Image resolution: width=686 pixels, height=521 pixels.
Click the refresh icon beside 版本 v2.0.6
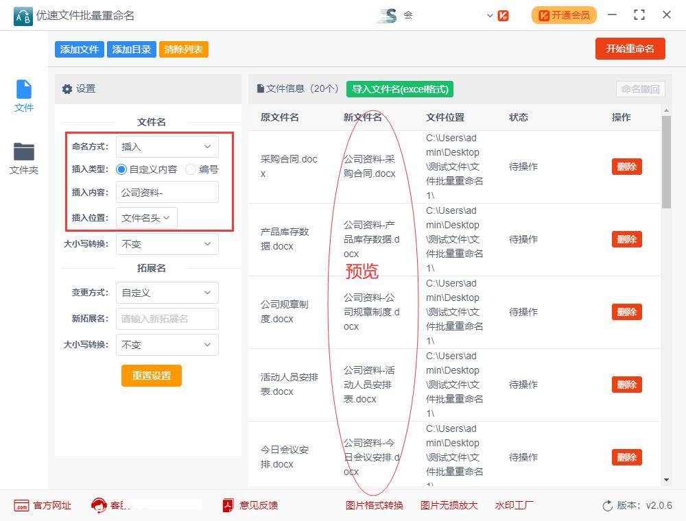[607, 505]
